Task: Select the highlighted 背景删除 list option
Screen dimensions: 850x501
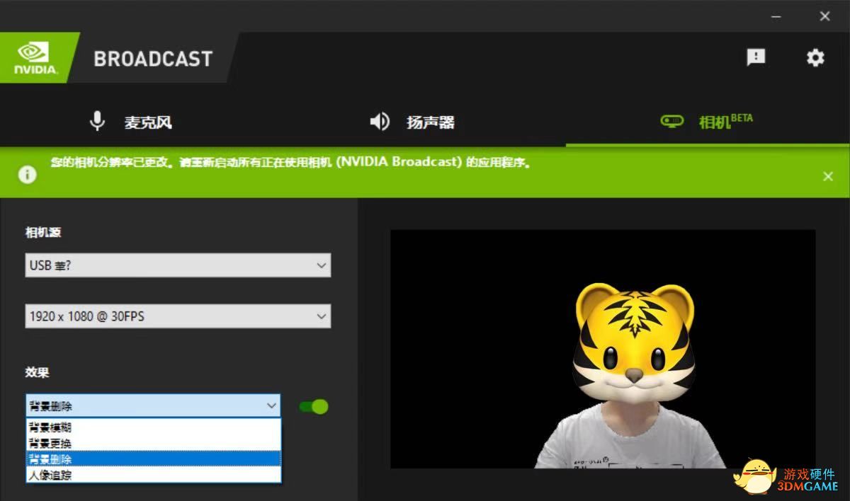Action: pyautogui.click(x=153, y=459)
